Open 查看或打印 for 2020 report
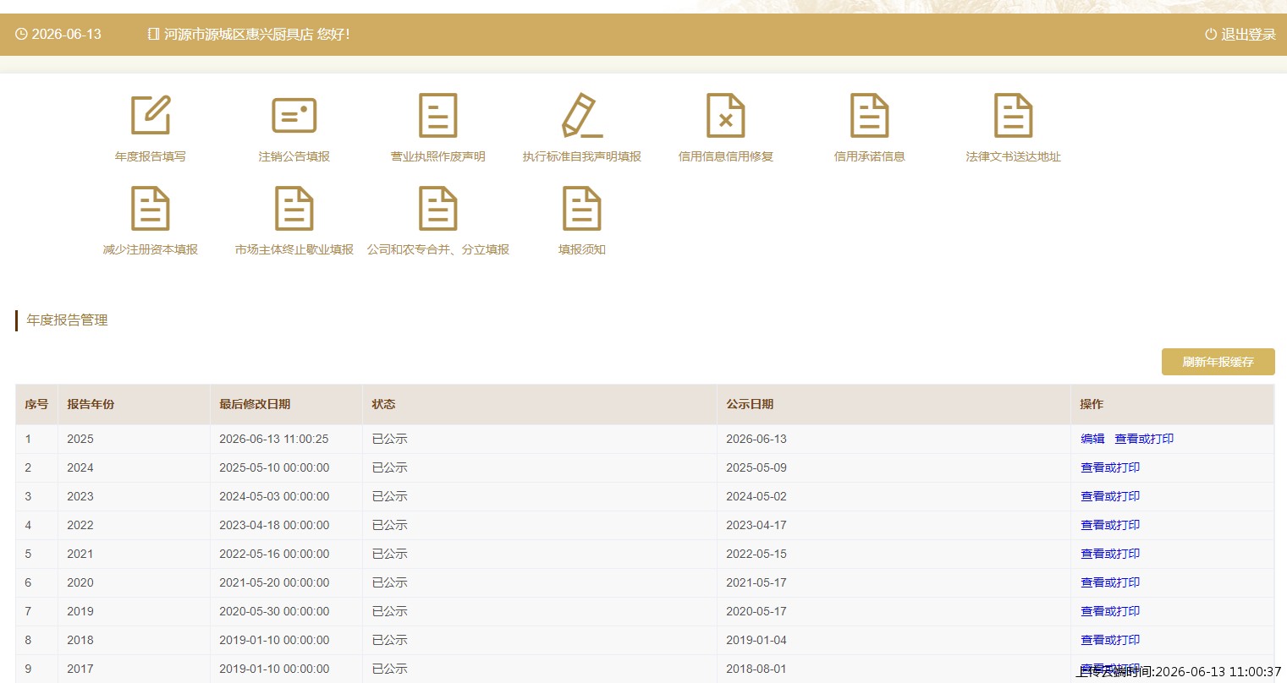The image size is (1287, 683). 1110,582
